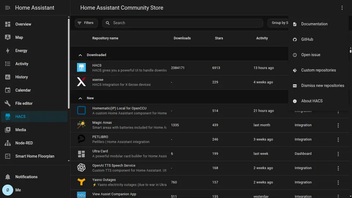352x198 pixels.
Task: Select 'View Assist Companion App' row title
Action: pyautogui.click(x=114, y=194)
